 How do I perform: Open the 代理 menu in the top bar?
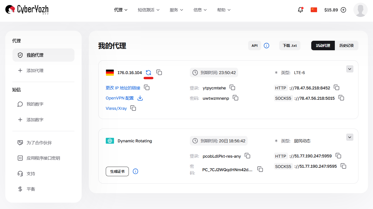tap(120, 10)
